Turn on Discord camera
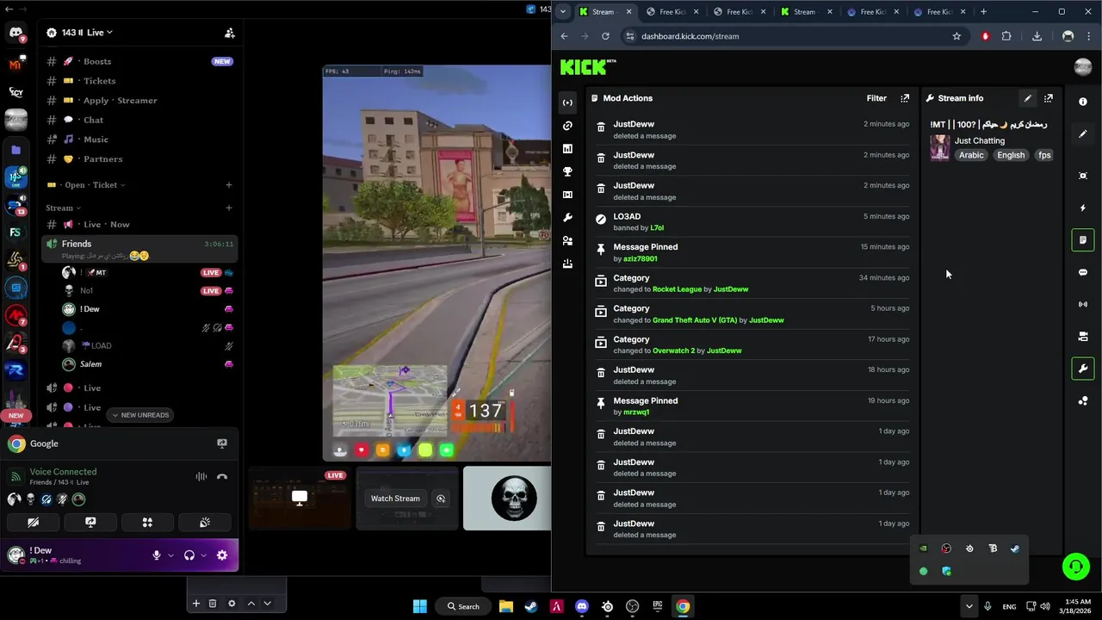This screenshot has height=620, width=1102. coord(33,523)
